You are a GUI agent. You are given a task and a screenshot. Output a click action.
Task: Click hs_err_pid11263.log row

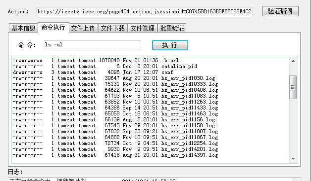(x=115, y=102)
